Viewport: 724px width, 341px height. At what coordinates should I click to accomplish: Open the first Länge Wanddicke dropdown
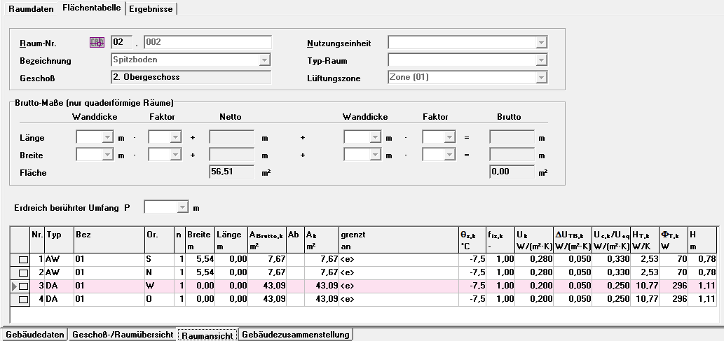[x=107, y=137]
